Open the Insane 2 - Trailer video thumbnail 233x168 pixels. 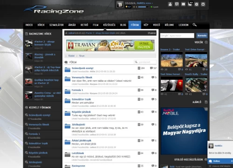[171, 59]
